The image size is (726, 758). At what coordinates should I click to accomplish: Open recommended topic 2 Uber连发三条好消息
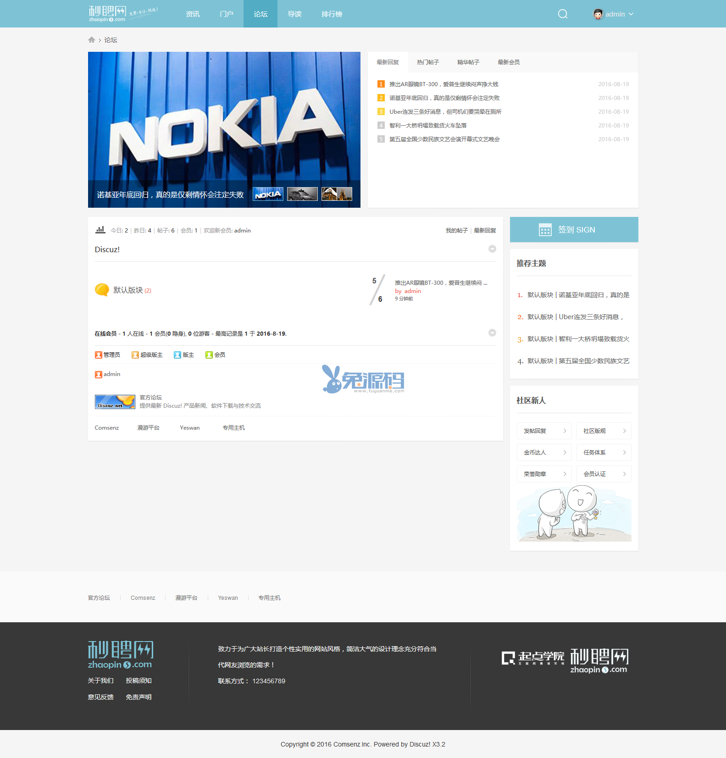(x=576, y=317)
